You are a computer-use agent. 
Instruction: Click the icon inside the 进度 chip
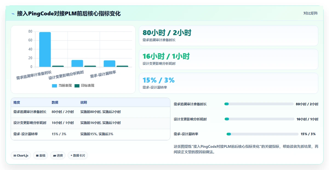pyautogui.click(x=55, y=156)
